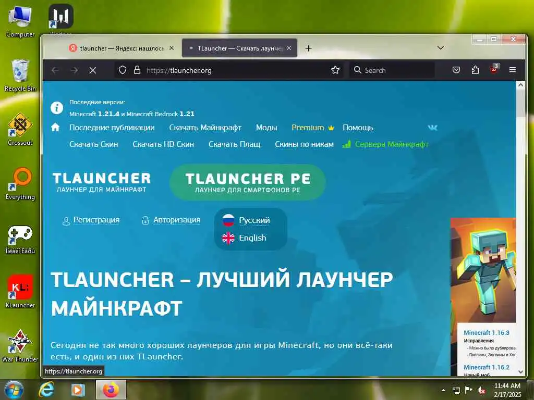Open the Windows Start button

(14, 390)
